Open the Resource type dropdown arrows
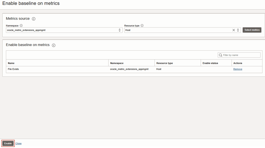Image resolution: width=265 pixels, height=148 pixels. click(x=238, y=30)
